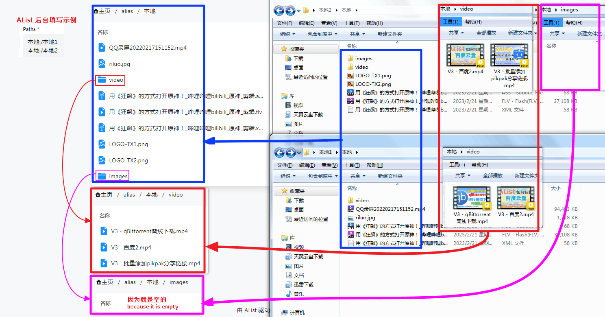Open LOGO-TX2.png in 本地2 Explorer file list
Viewport: 605px width, 317px height.
(x=369, y=84)
